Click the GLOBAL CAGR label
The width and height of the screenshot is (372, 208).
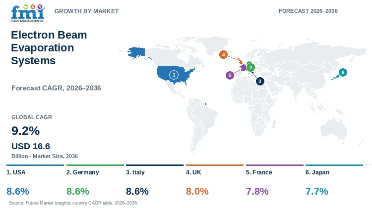point(32,117)
